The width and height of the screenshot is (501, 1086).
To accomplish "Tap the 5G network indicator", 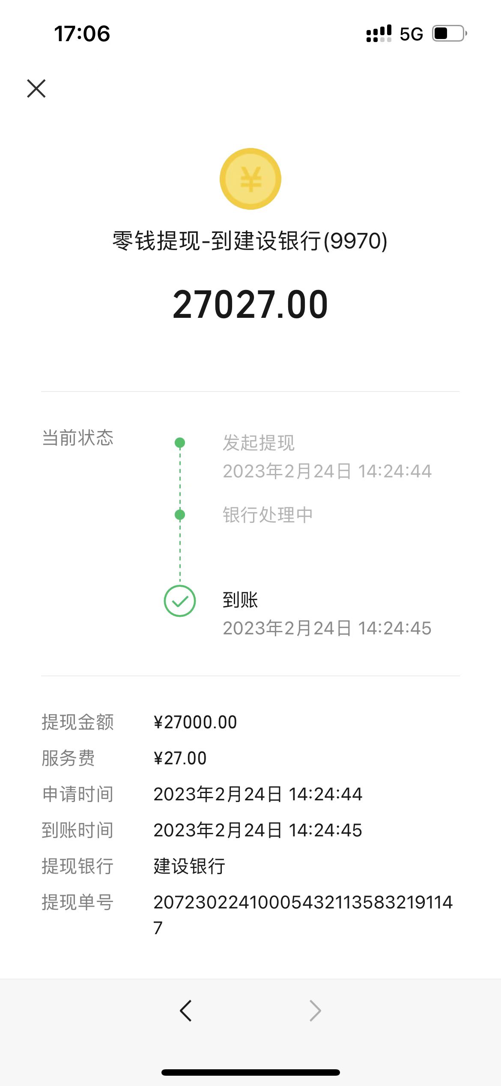I will [411, 34].
